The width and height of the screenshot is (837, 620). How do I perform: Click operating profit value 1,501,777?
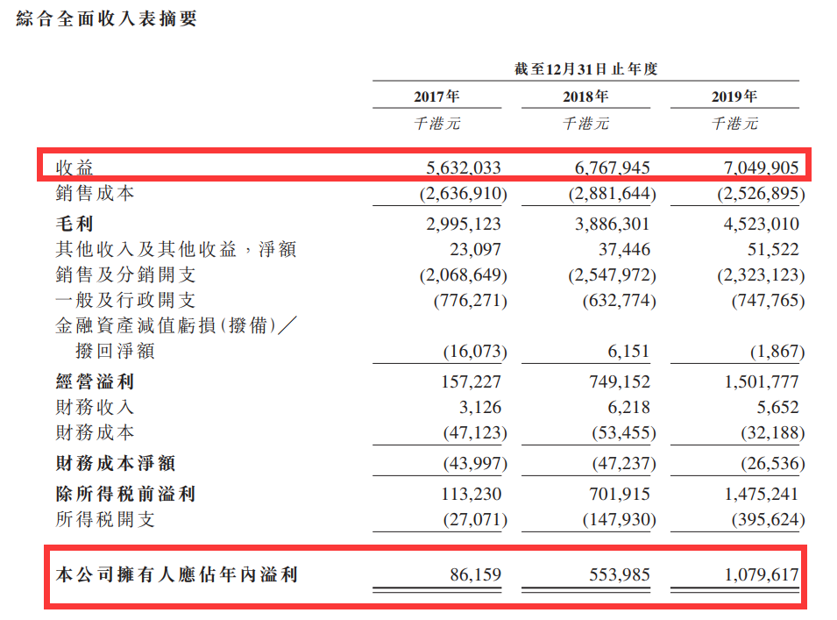[762, 381]
